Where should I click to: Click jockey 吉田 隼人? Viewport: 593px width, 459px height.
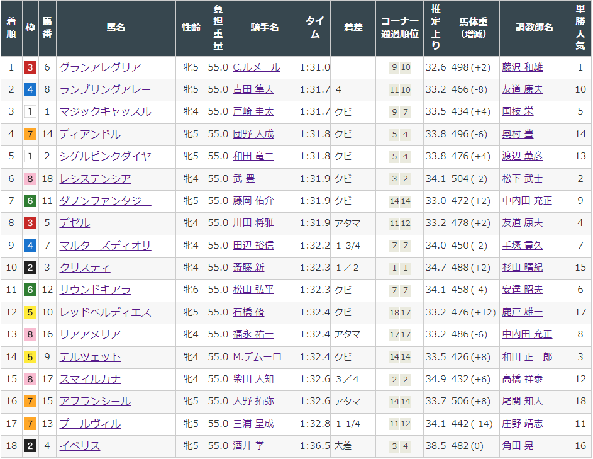point(253,90)
